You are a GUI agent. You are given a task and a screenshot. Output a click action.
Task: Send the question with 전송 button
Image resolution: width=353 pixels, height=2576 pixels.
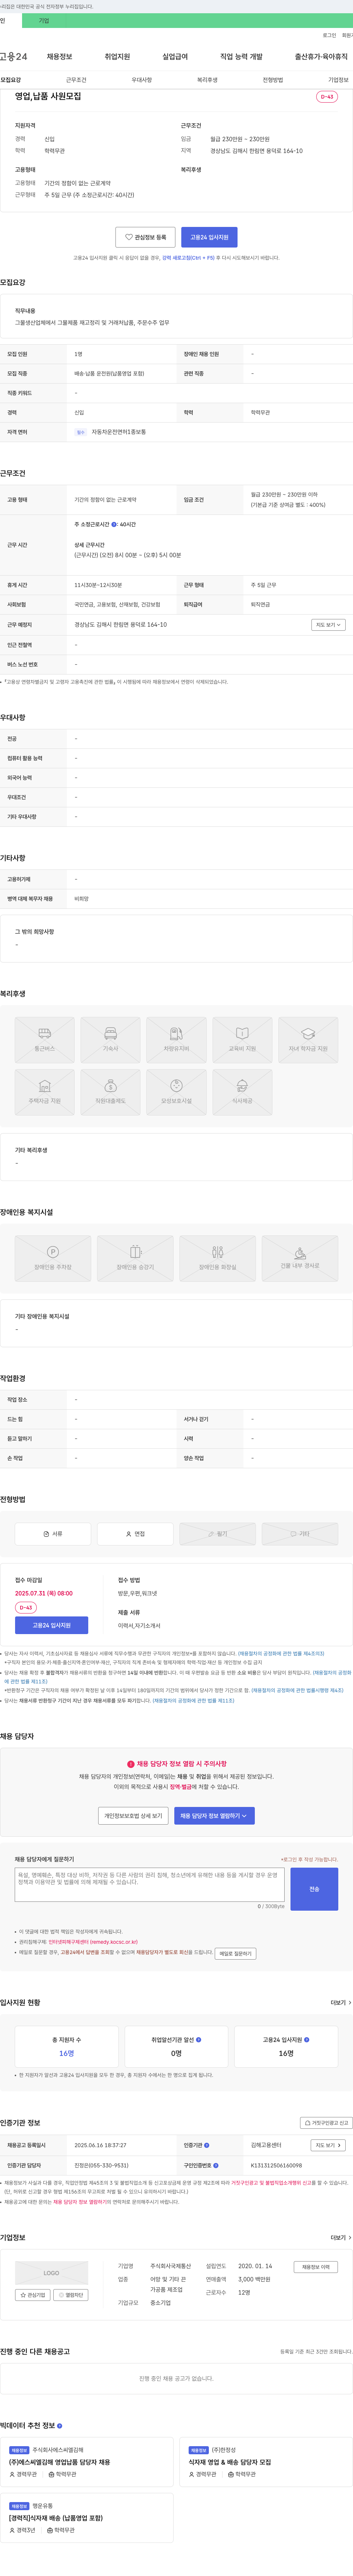(x=314, y=1889)
